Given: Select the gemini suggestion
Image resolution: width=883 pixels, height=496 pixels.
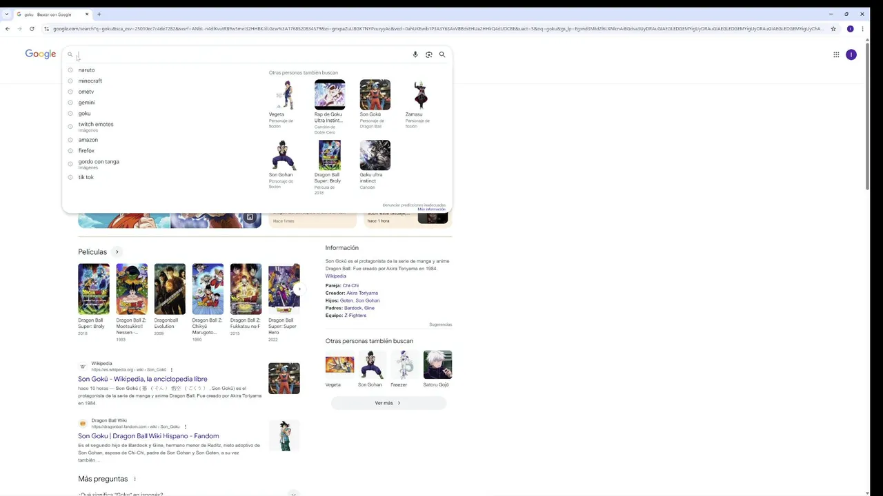Looking at the screenshot, I should [x=86, y=103].
